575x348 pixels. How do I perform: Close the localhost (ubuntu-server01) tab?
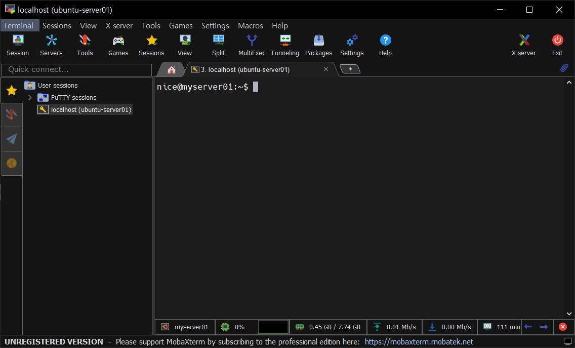325,69
